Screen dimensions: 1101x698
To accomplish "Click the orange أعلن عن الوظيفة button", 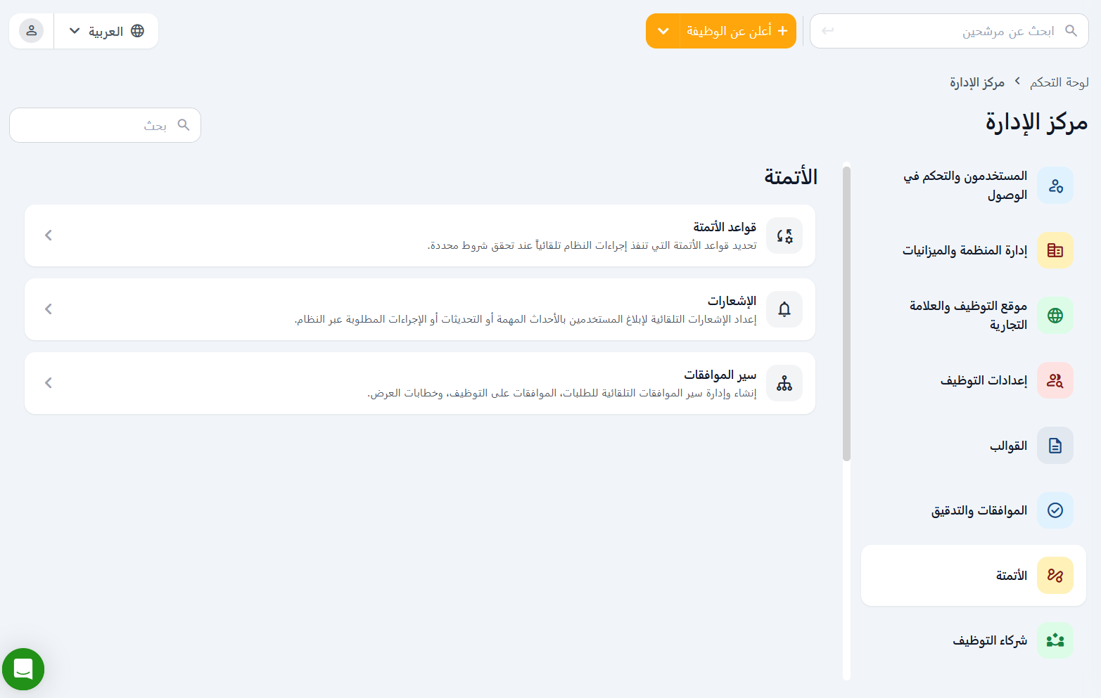I will tap(737, 31).
